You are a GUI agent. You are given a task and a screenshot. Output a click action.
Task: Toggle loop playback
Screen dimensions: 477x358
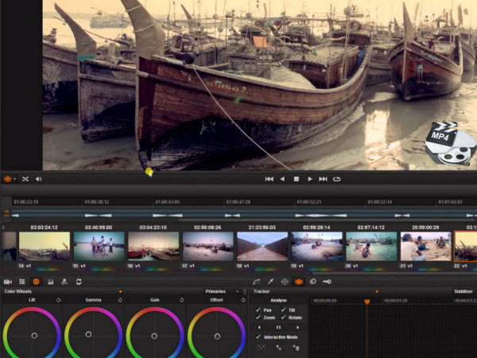click(x=336, y=179)
